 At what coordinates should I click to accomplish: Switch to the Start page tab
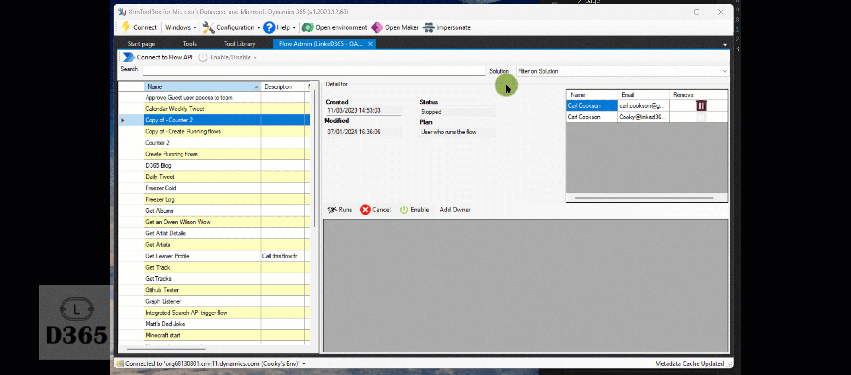click(x=141, y=44)
